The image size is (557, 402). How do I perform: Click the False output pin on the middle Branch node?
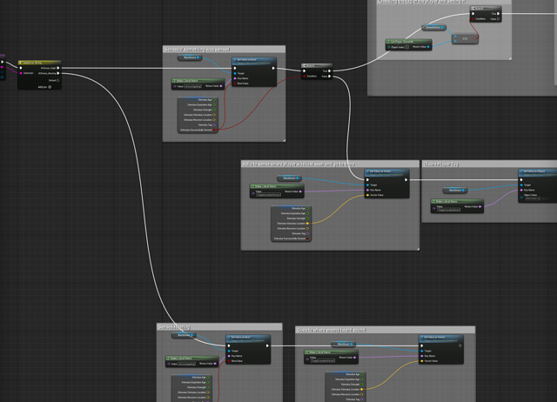[330, 76]
